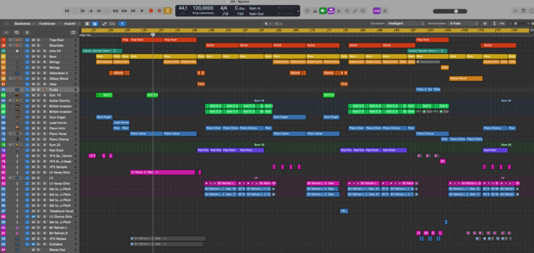Open the Note Pads button

(524, 11)
